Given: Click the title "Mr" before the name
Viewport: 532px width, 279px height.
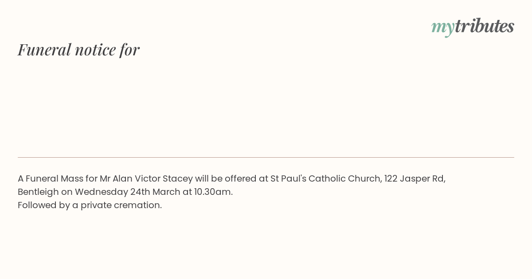Looking at the screenshot, I should tap(105, 178).
